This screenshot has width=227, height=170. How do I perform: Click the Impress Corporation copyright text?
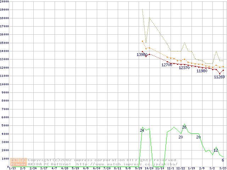pos(103,160)
